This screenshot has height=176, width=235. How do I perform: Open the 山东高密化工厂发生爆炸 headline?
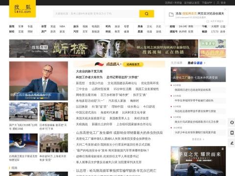[119, 133]
